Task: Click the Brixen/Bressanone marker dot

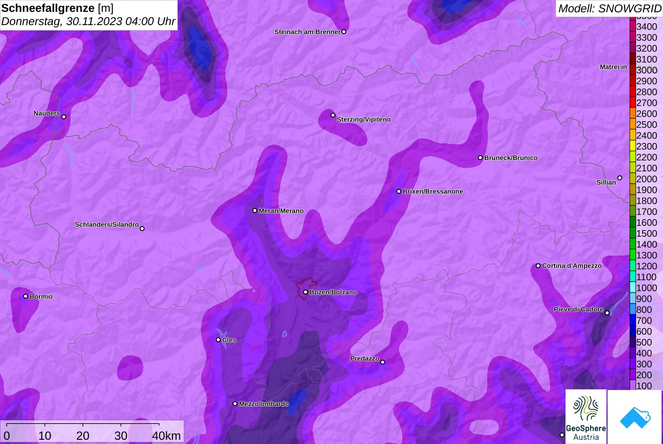Action: click(x=399, y=191)
